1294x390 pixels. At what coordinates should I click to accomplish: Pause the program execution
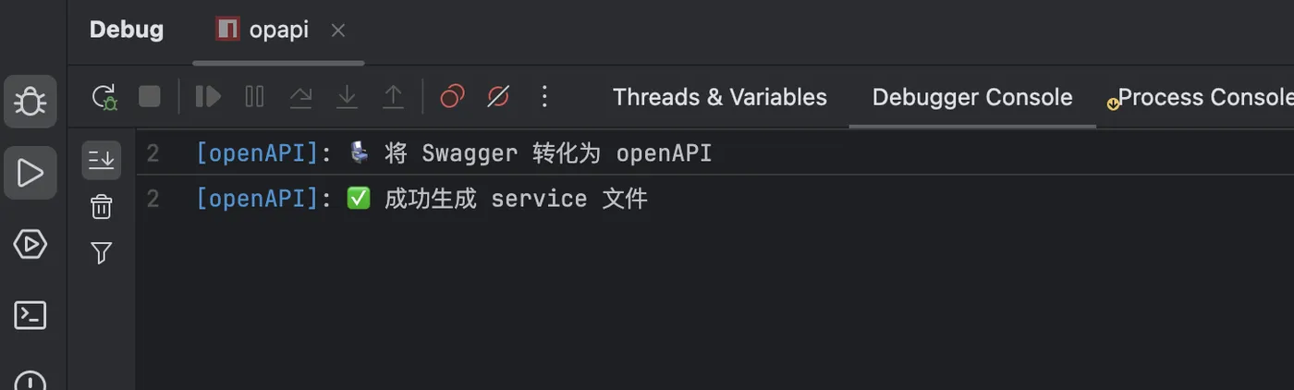click(254, 96)
